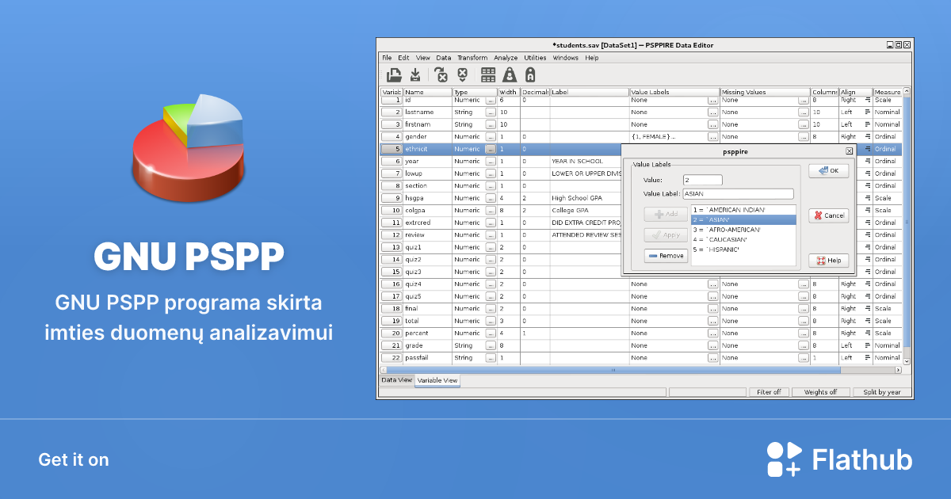
Task: Toggle the Value Labels display icon
Action: tap(510, 74)
